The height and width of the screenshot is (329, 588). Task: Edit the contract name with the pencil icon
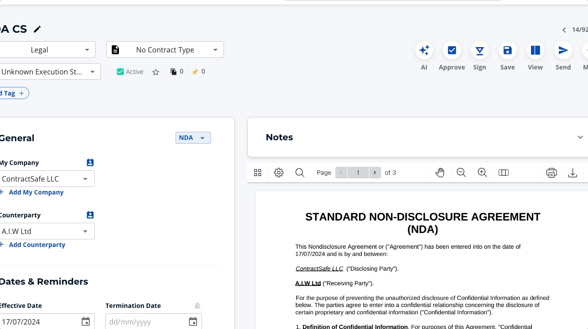pyautogui.click(x=37, y=29)
